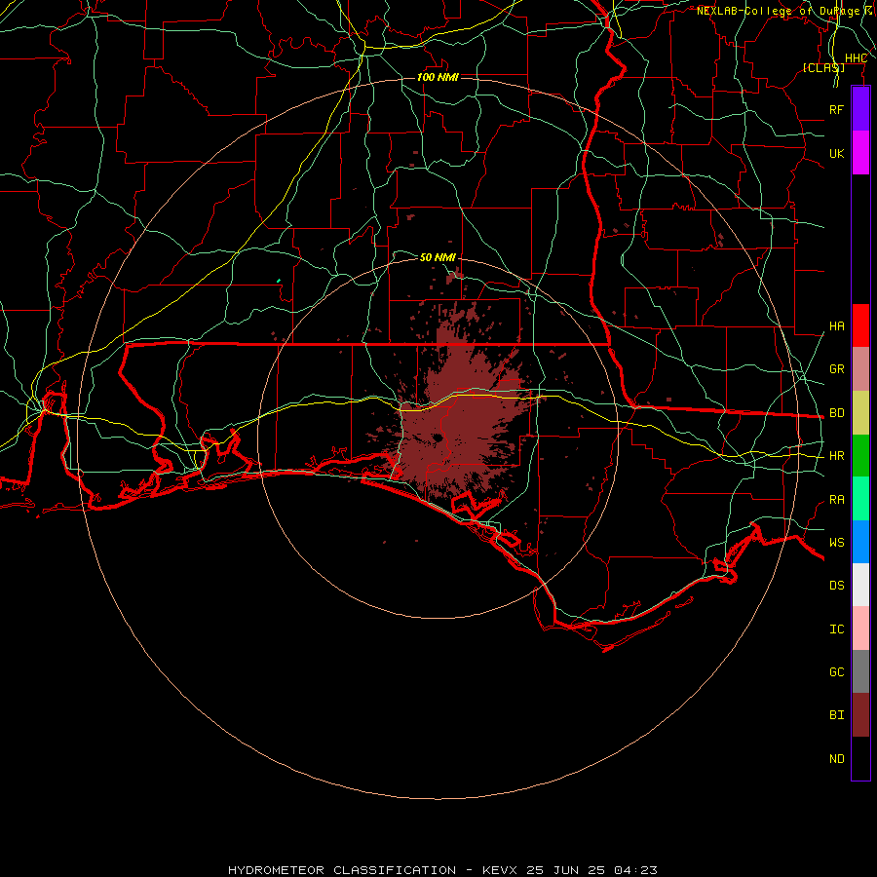The width and height of the screenshot is (877, 877).
Task: Click the "GR" legend label
Action: pos(837,369)
